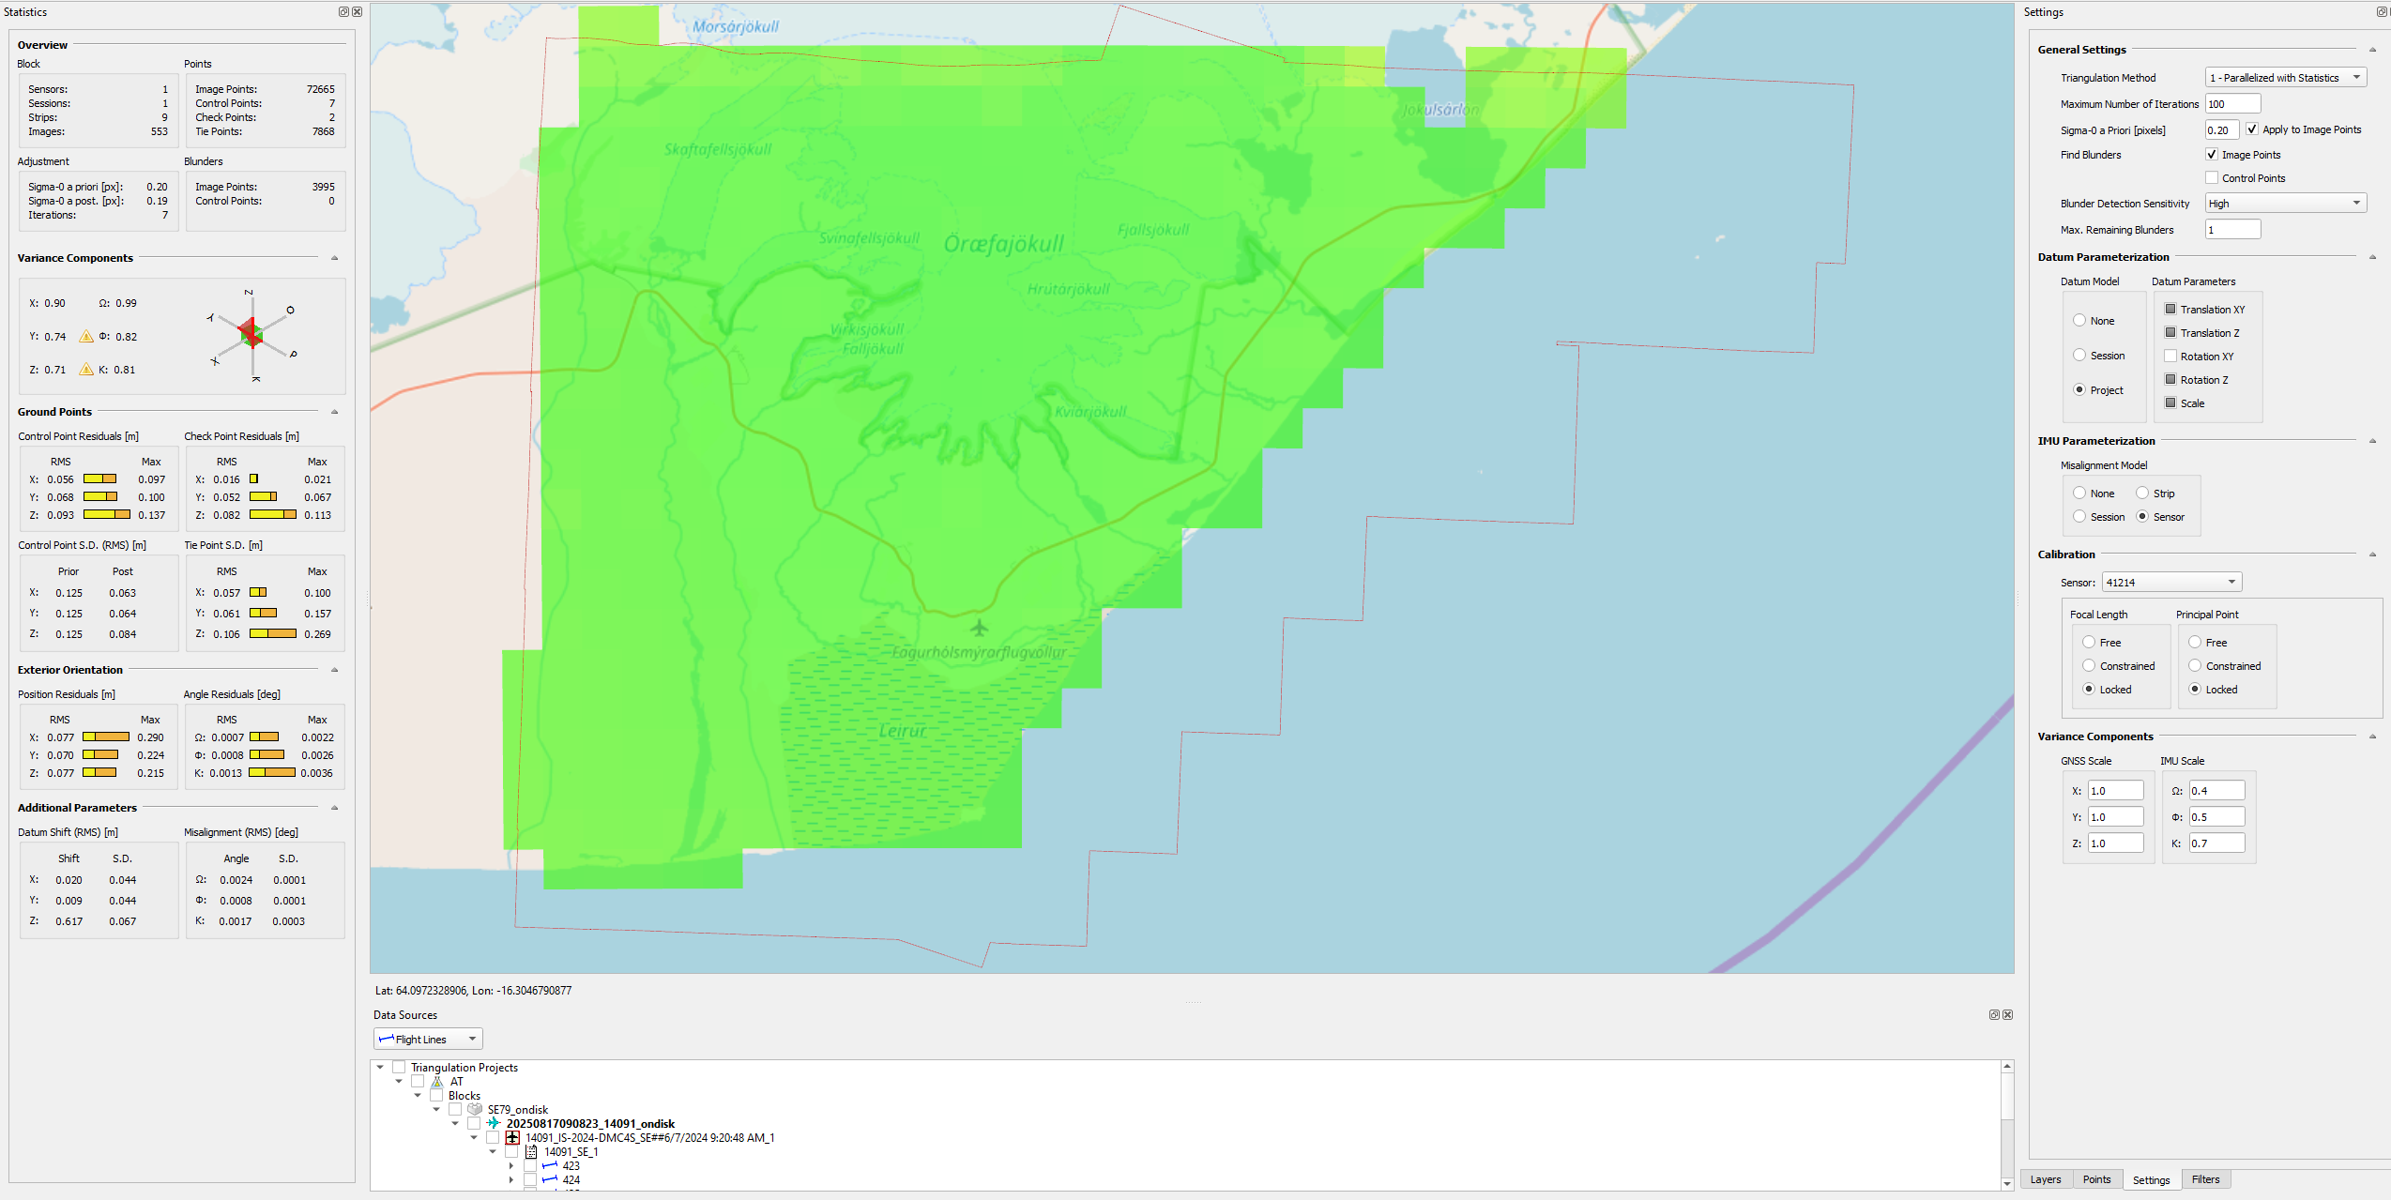Click the warning icon next to Y variance
Viewport: 2391px width, 1200px height.
tap(86, 337)
